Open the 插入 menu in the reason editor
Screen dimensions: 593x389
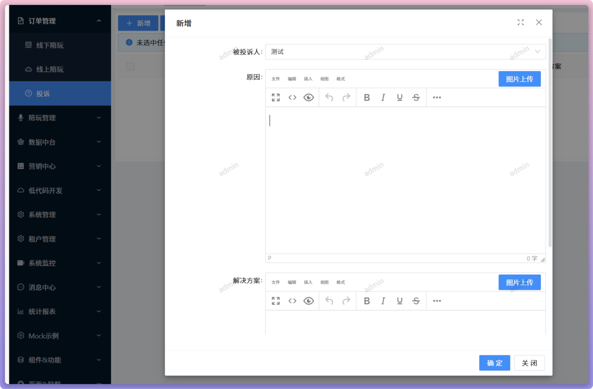tap(308, 79)
